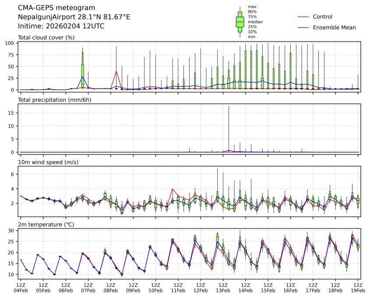Click the box-and-whisker legend icon

240,22
